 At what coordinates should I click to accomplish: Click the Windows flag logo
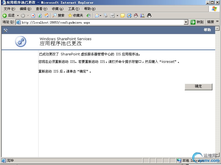[214, 9]
